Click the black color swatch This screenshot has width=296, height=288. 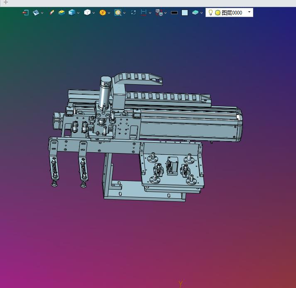click(x=174, y=12)
